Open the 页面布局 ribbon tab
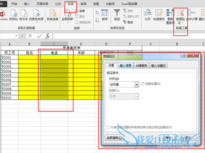The image size is (205, 153). tap(42, 4)
